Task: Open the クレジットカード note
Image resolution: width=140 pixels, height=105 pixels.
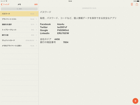Action: point(19,40)
